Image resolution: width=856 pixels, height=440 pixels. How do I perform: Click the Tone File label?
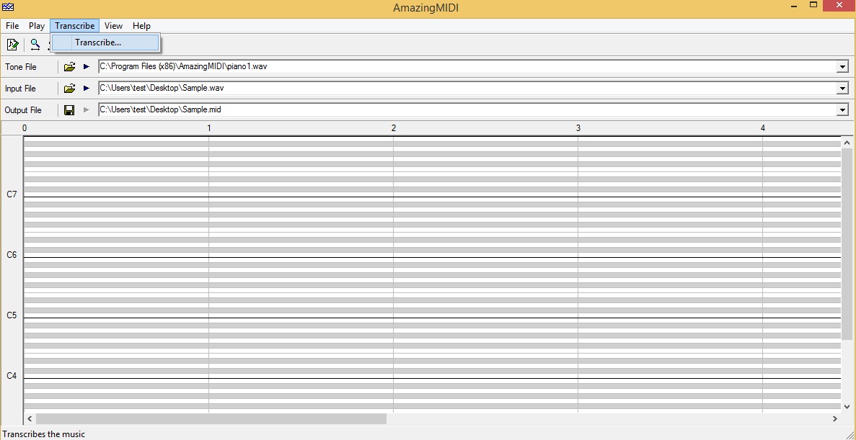tap(21, 66)
